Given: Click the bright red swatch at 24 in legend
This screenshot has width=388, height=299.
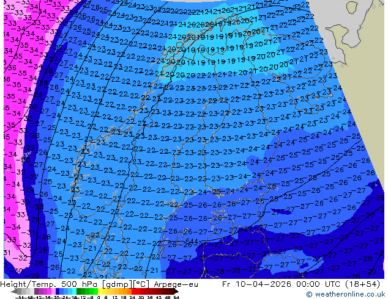Looking at the screenshot, I should [133, 291].
